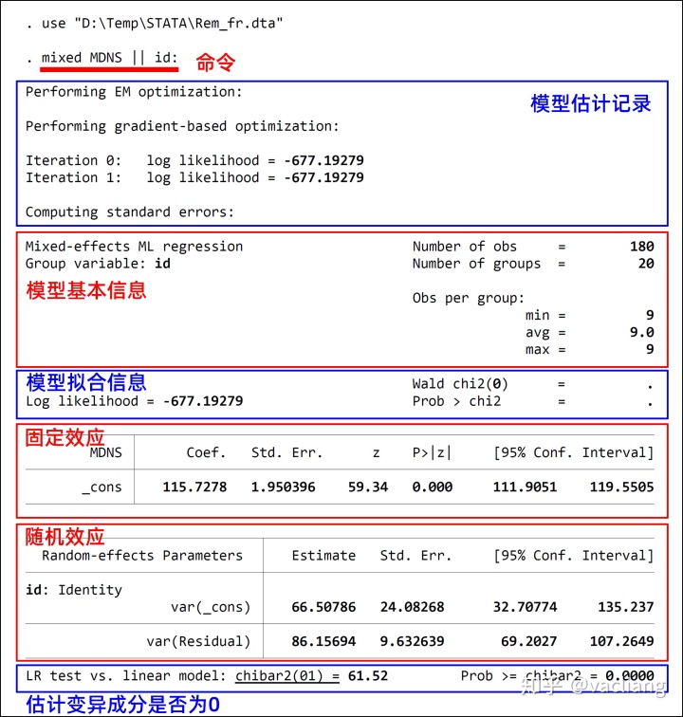683x717 pixels.
Task: Click the var(_cons) upper bound 135.237
Action: tap(626, 607)
